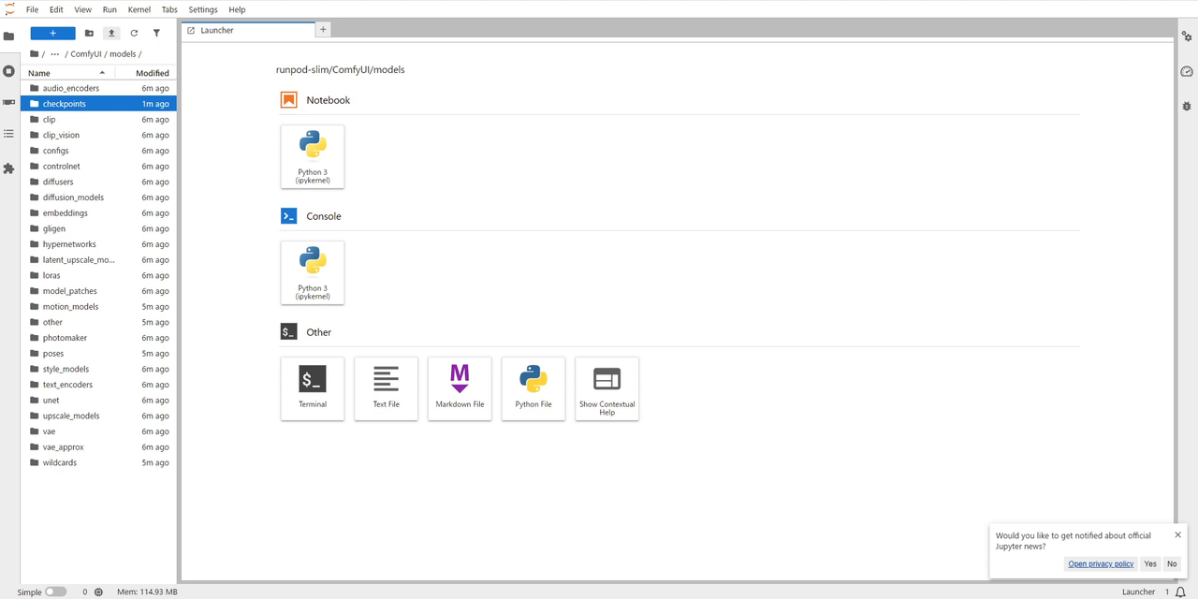The height and width of the screenshot is (599, 1198).
Task: Launch Python 3 notebook card
Action: 313,156
